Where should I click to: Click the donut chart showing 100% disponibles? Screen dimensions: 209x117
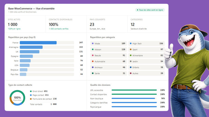(x=17, y=98)
